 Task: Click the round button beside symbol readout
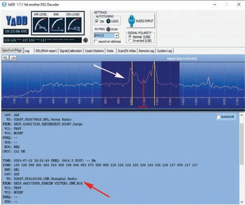[x=85, y=40]
